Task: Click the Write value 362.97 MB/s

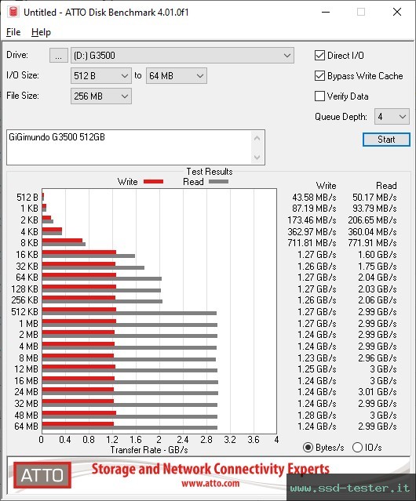Action: pyautogui.click(x=312, y=231)
